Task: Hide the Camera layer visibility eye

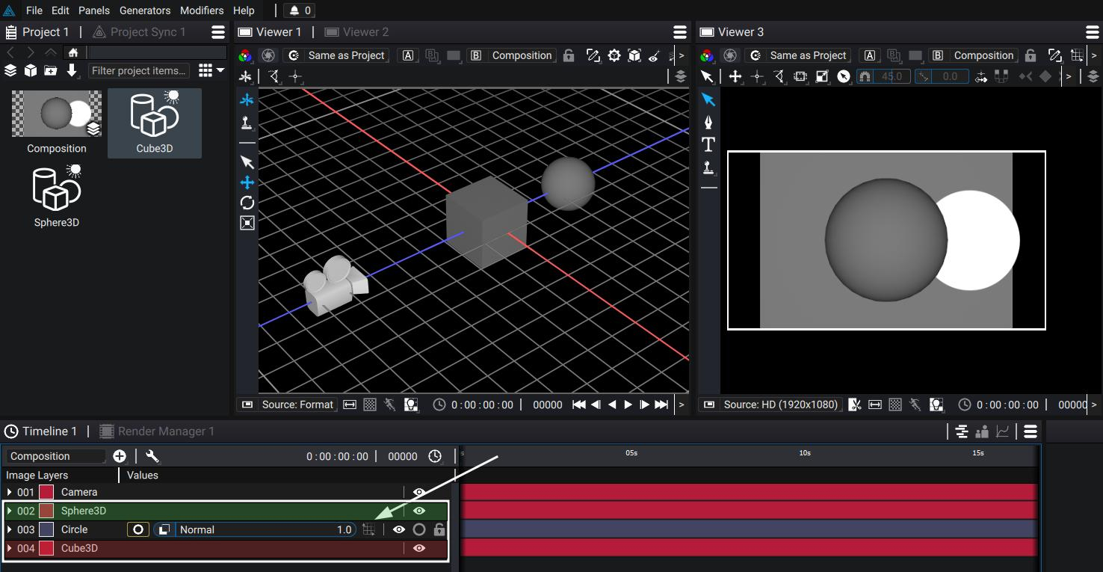Action: [419, 492]
